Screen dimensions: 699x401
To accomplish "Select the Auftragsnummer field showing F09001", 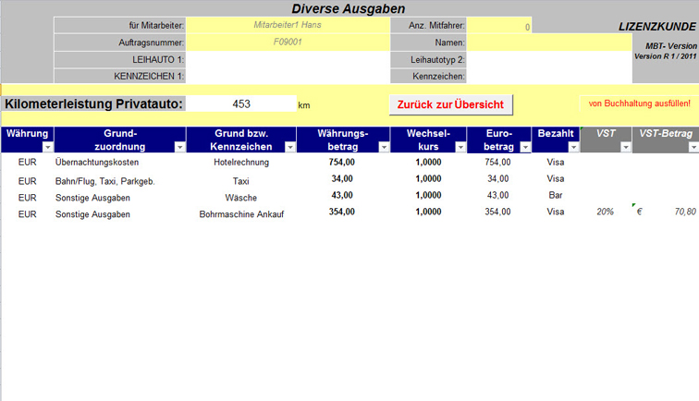I will (x=287, y=43).
